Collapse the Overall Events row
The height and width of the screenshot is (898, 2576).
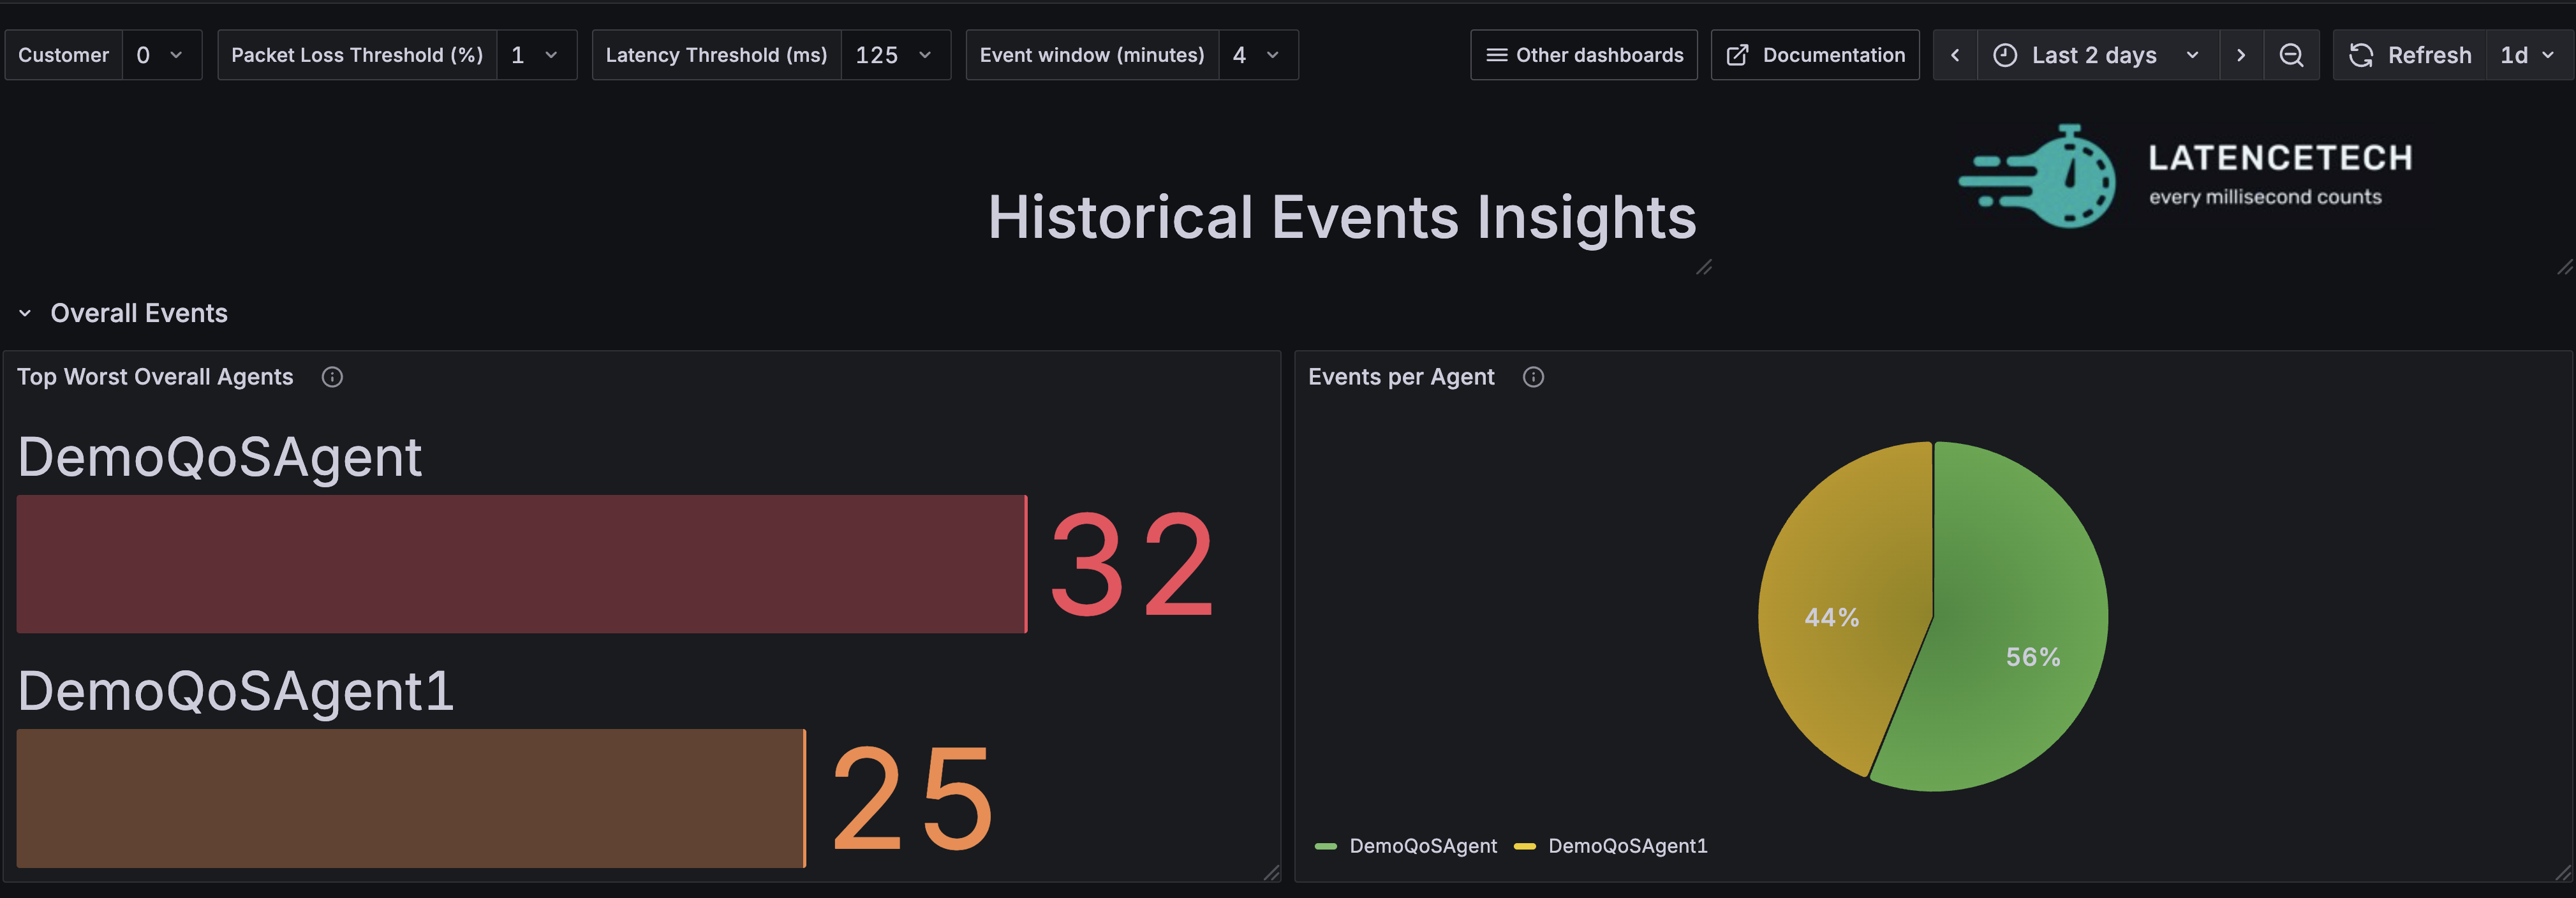pos(25,313)
